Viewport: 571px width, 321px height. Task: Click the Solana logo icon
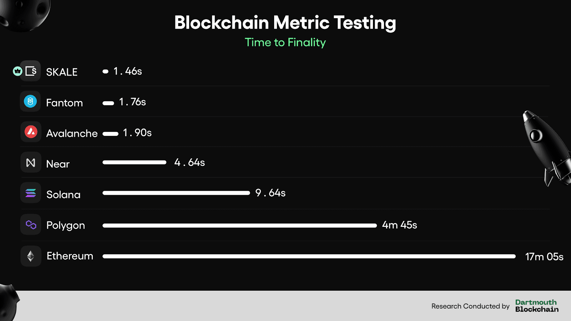click(x=31, y=193)
